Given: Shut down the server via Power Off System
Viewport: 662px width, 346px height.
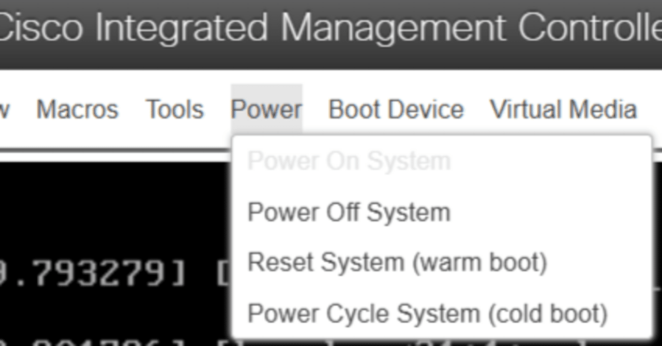Looking at the screenshot, I should point(349,211).
